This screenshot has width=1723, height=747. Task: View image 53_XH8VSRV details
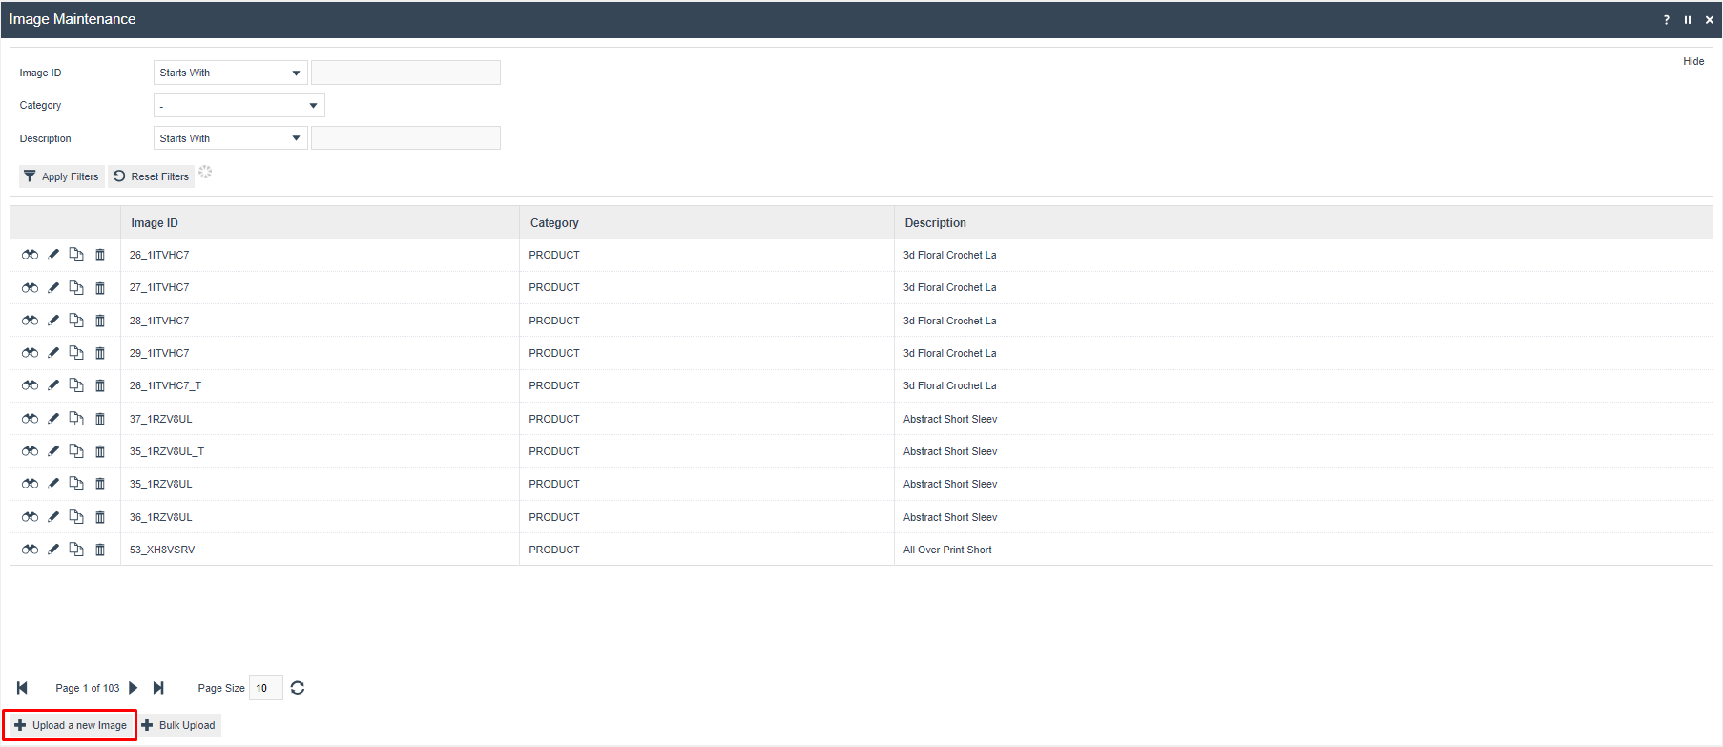pyautogui.click(x=31, y=550)
